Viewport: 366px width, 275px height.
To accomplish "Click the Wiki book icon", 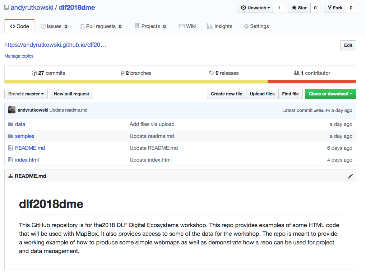I will click(x=182, y=26).
